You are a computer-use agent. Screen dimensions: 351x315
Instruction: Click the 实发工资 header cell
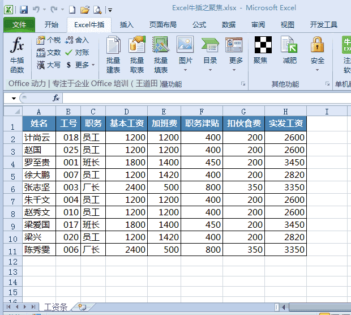point(286,124)
